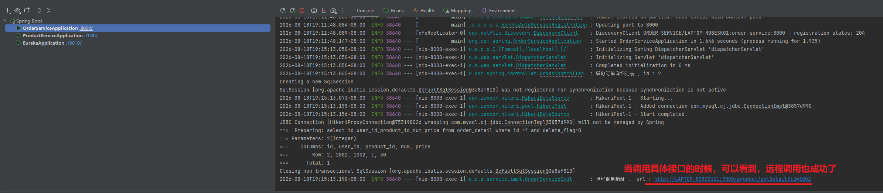Open the three-dot more actions menu
This screenshot has width=883, height=193.
(x=343, y=10)
